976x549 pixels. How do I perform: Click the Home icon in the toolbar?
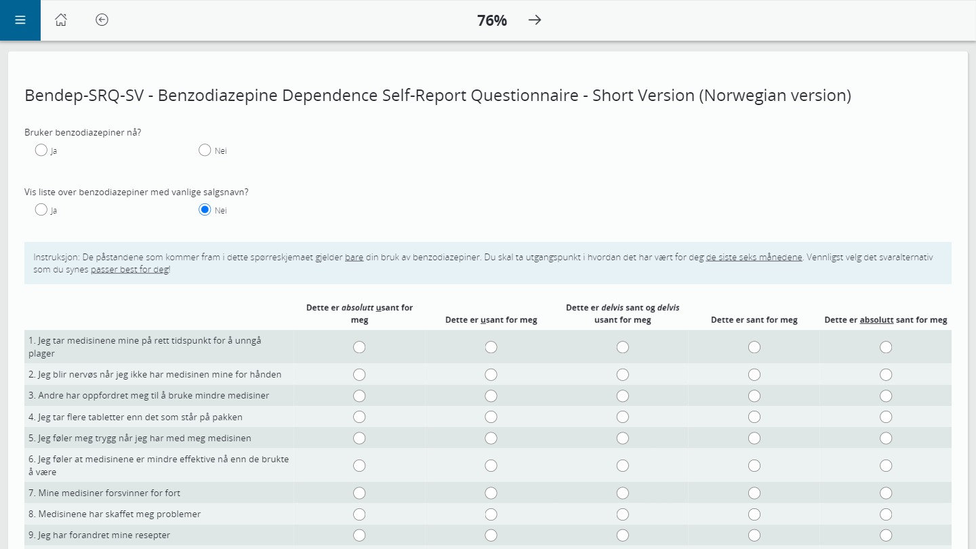click(61, 20)
